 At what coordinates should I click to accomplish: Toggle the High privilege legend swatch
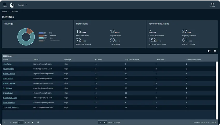tap(41, 33)
